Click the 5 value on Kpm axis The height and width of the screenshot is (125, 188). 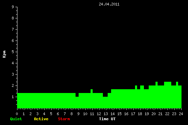coord(13,52)
